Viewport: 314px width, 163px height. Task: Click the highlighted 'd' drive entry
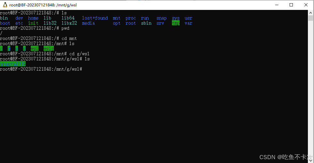[x=9, y=49]
